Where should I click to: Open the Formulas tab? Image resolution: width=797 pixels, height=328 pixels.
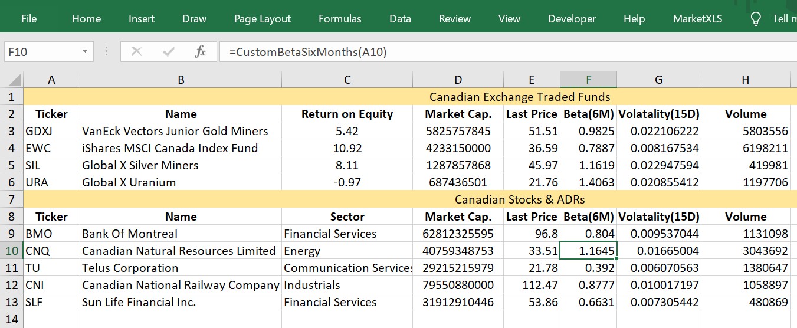point(340,19)
